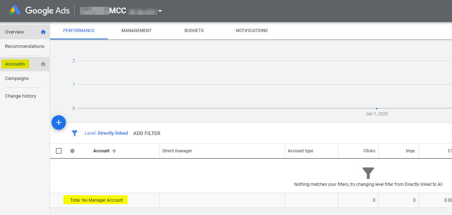Screen dimensions: 452x215
Task: Click the Google Ads logo icon
Action: [15, 10]
